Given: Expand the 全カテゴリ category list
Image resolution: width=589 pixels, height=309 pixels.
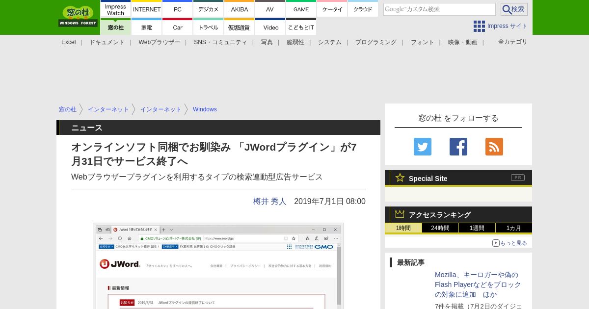Looking at the screenshot, I should coord(512,42).
